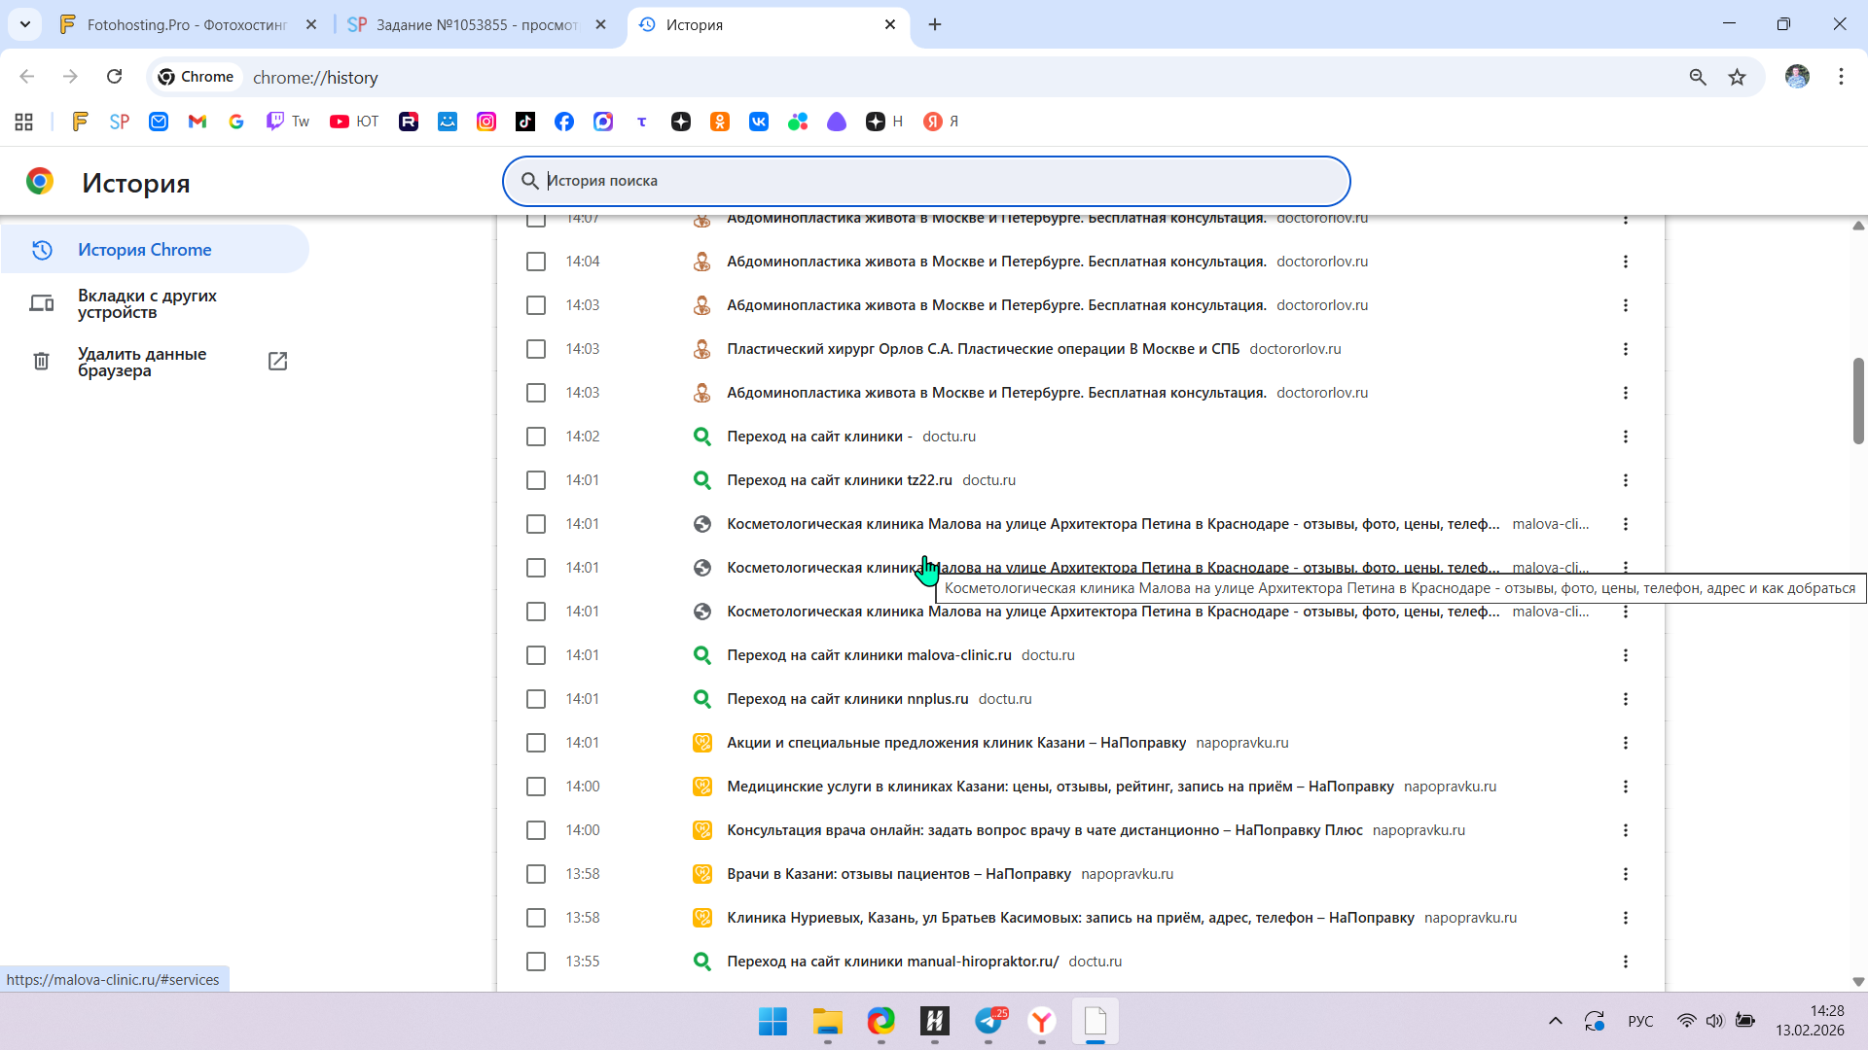
Task: Bookmark this page with star icon
Action: (1737, 77)
